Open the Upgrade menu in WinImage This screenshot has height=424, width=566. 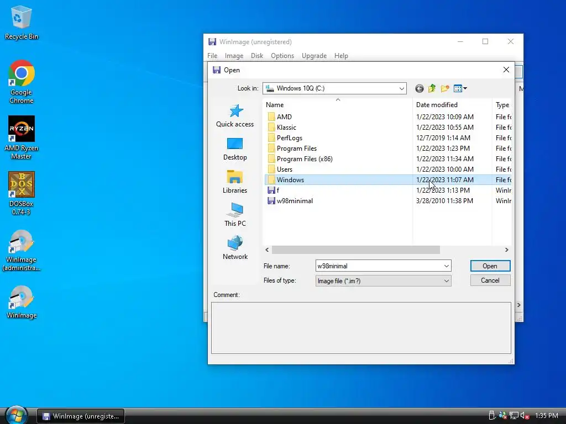(x=314, y=56)
